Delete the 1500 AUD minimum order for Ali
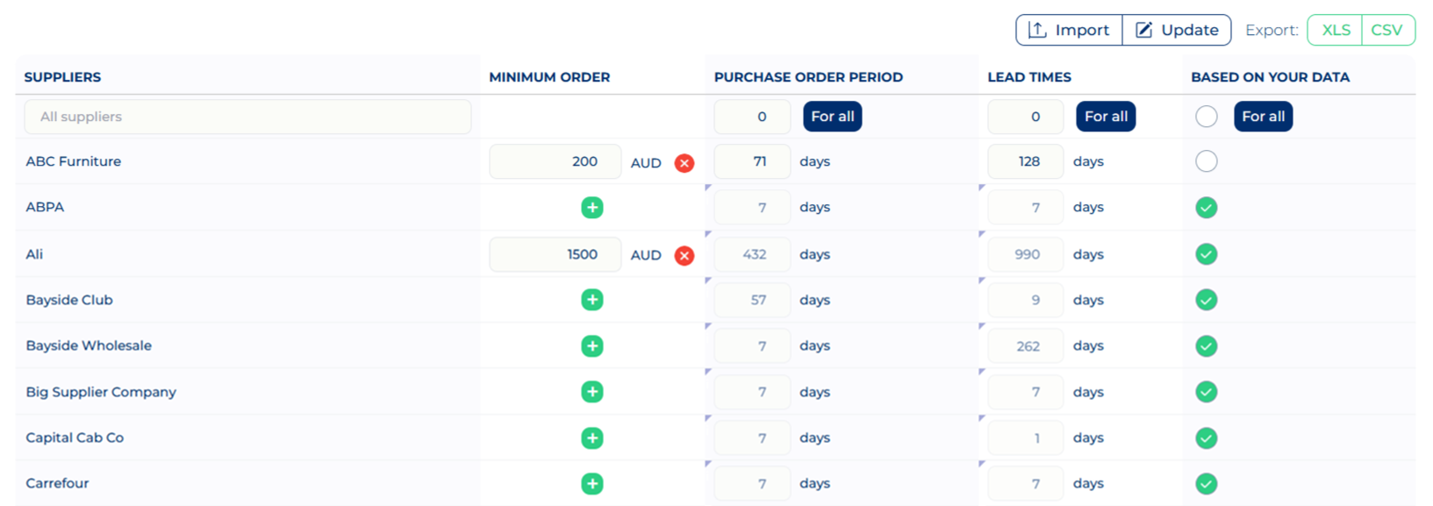1433x506 pixels. (x=684, y=255)
